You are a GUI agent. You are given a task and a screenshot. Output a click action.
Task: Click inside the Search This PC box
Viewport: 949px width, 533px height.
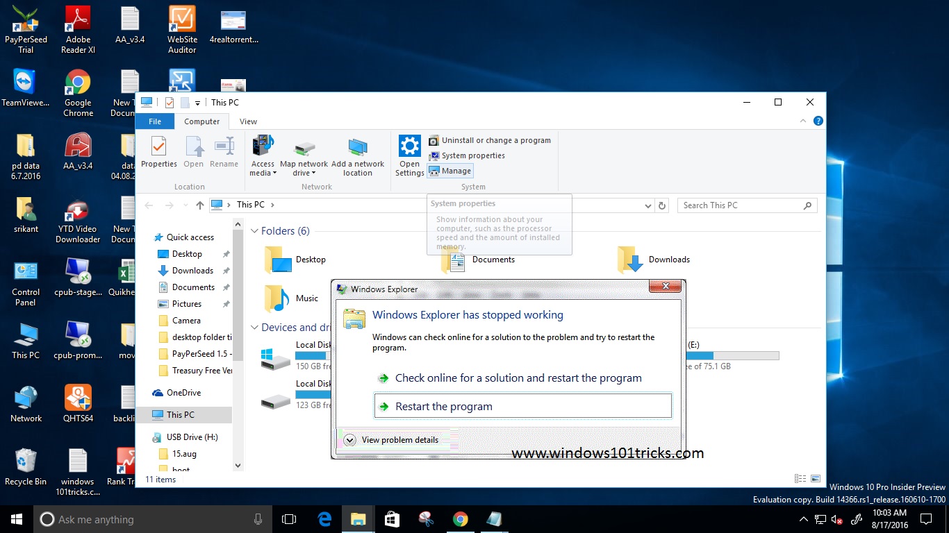(736, 205)
